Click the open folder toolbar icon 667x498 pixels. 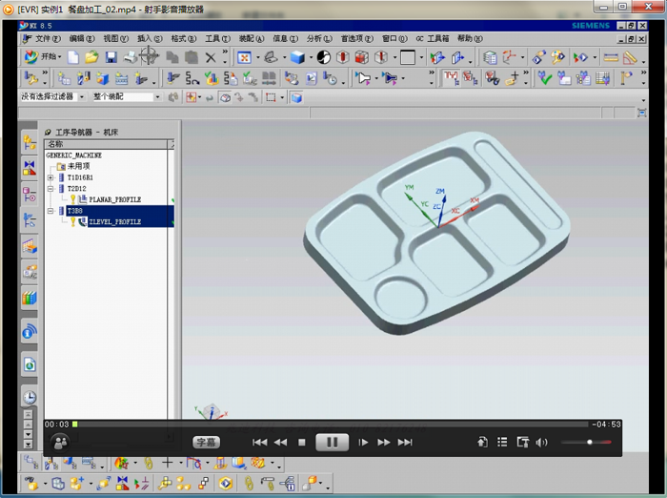(91, 58)
